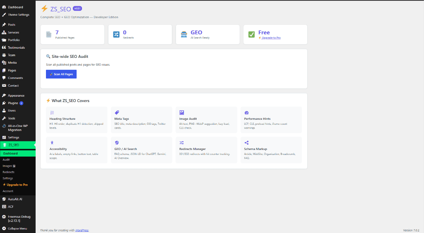Click the Image Audit picture icon

pyautogui.click(x=182, y=112)
